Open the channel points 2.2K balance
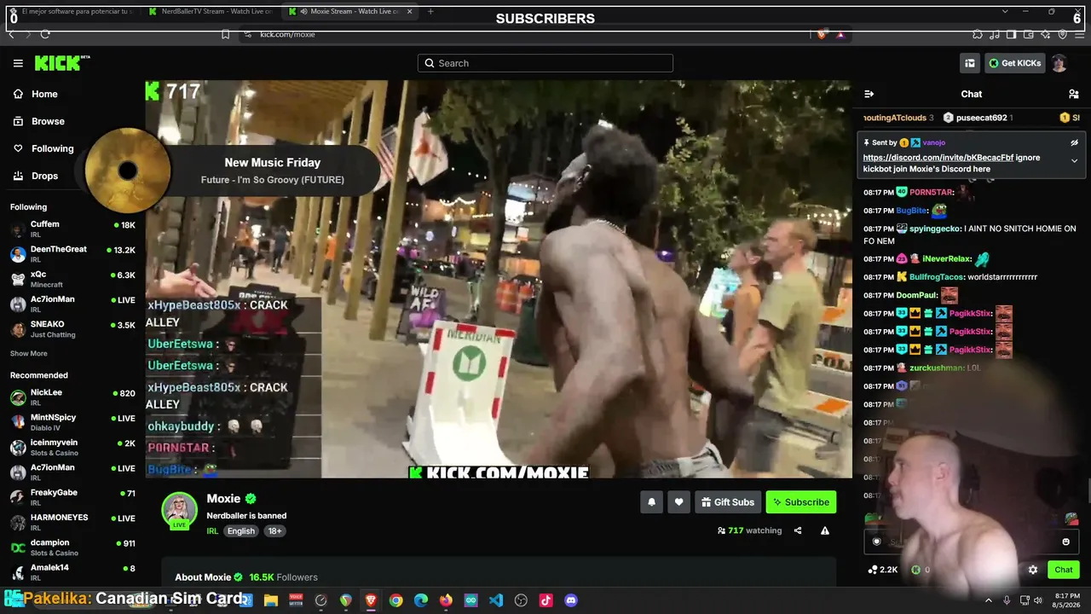Screen dimensions: 1091x614 click(x=883, y=570)
